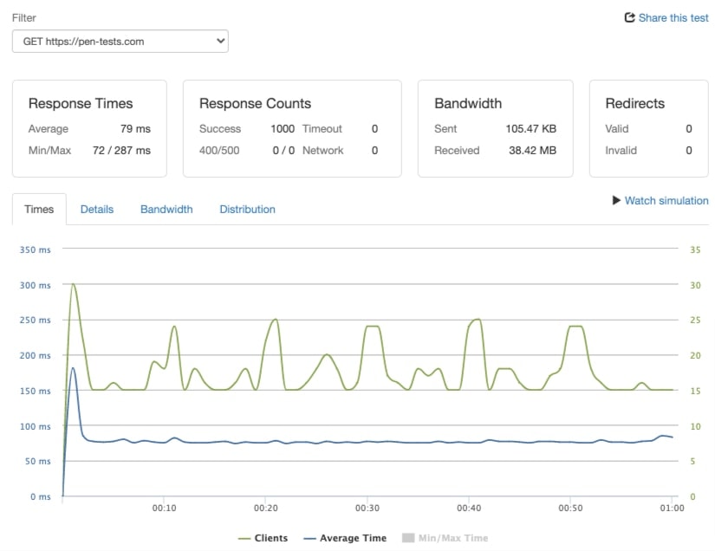715x551 pixels.
Task: Click the 400/500 label in Response Counts
Action: 219,151
